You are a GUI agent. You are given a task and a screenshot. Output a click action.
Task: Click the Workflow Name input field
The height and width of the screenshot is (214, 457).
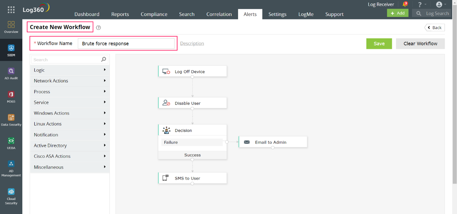(127, 43)
